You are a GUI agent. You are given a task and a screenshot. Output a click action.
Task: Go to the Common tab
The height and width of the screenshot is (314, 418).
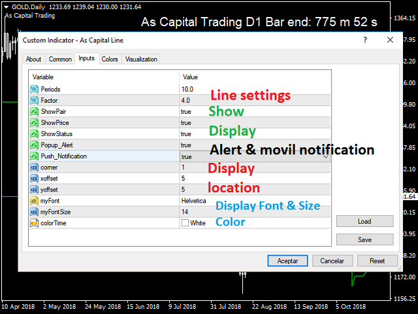60,60
